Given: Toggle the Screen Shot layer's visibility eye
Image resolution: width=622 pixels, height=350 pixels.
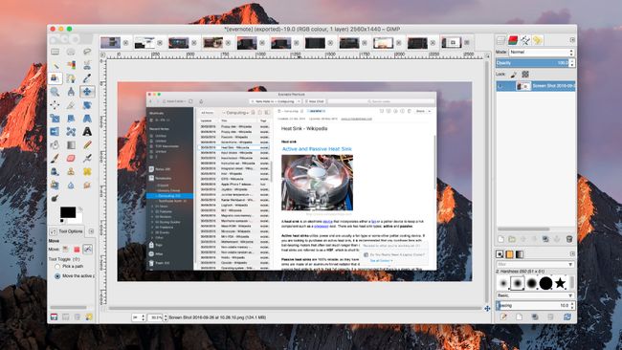Looking at the screenshot, I should [500, 86].
